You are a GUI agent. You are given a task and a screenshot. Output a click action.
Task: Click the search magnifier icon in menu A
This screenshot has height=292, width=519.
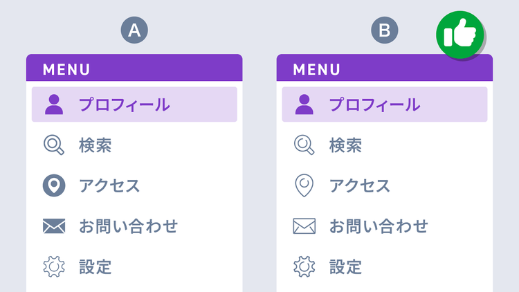(54, 145)
